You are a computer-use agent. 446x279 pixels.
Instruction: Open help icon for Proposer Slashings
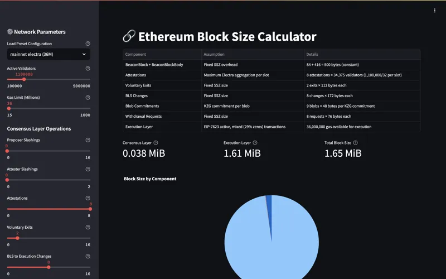(88, 140)
